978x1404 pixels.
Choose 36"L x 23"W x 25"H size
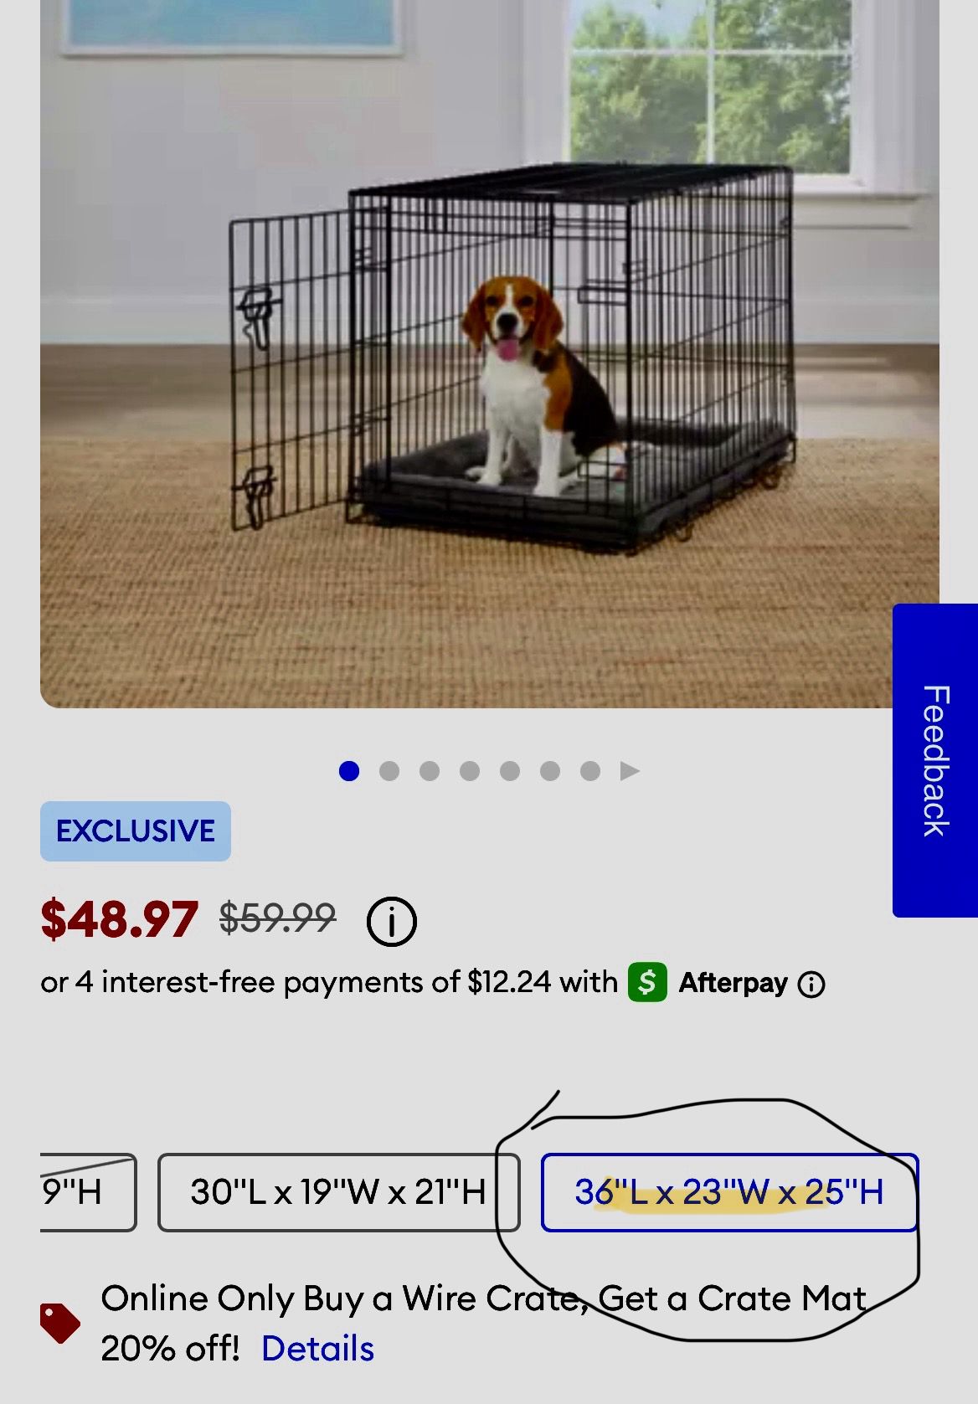729,1192
